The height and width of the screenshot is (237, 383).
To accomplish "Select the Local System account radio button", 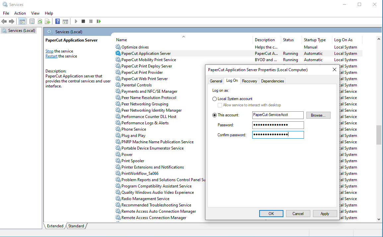I will 214,99.
